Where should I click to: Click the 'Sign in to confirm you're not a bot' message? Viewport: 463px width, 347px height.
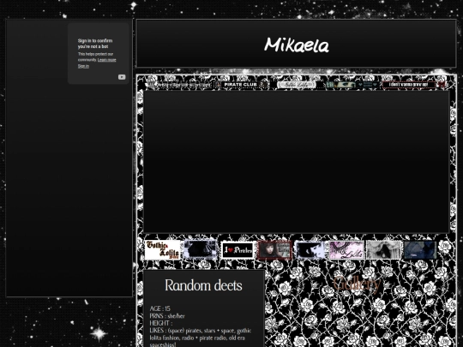(95, 44)
